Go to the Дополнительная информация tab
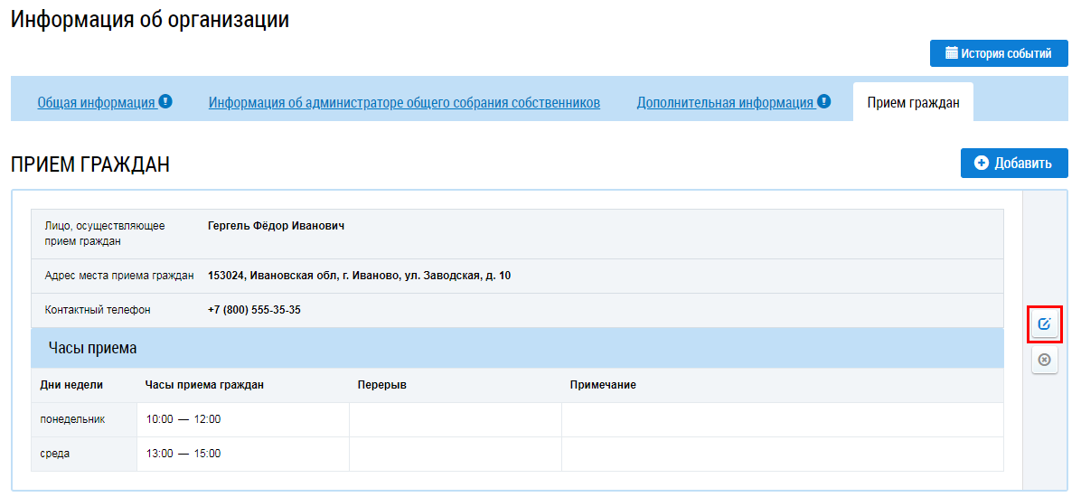The image size is (1081, 497). [725, 103]
